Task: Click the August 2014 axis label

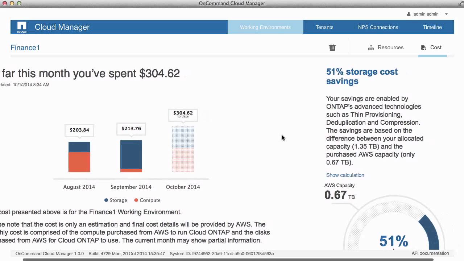Action: [x=79, y=187]
